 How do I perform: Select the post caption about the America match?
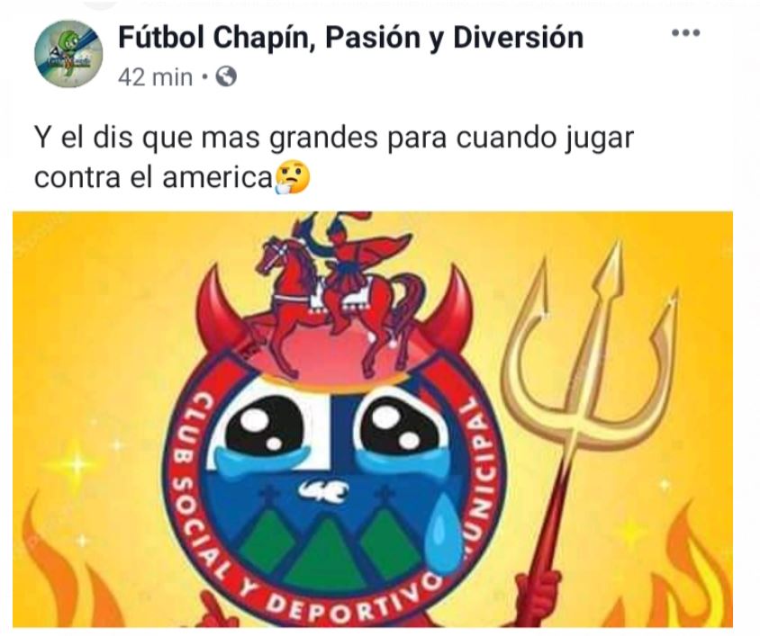(x=333, y=157)
